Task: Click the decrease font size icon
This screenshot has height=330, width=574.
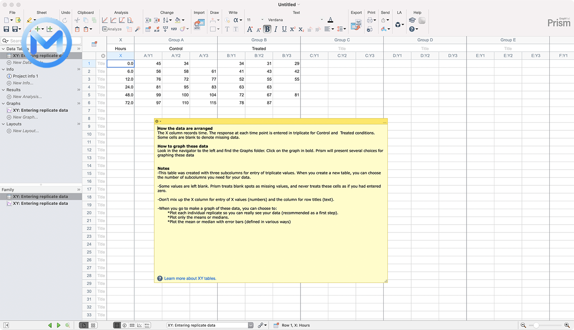Action: click(x=259, y=30)
